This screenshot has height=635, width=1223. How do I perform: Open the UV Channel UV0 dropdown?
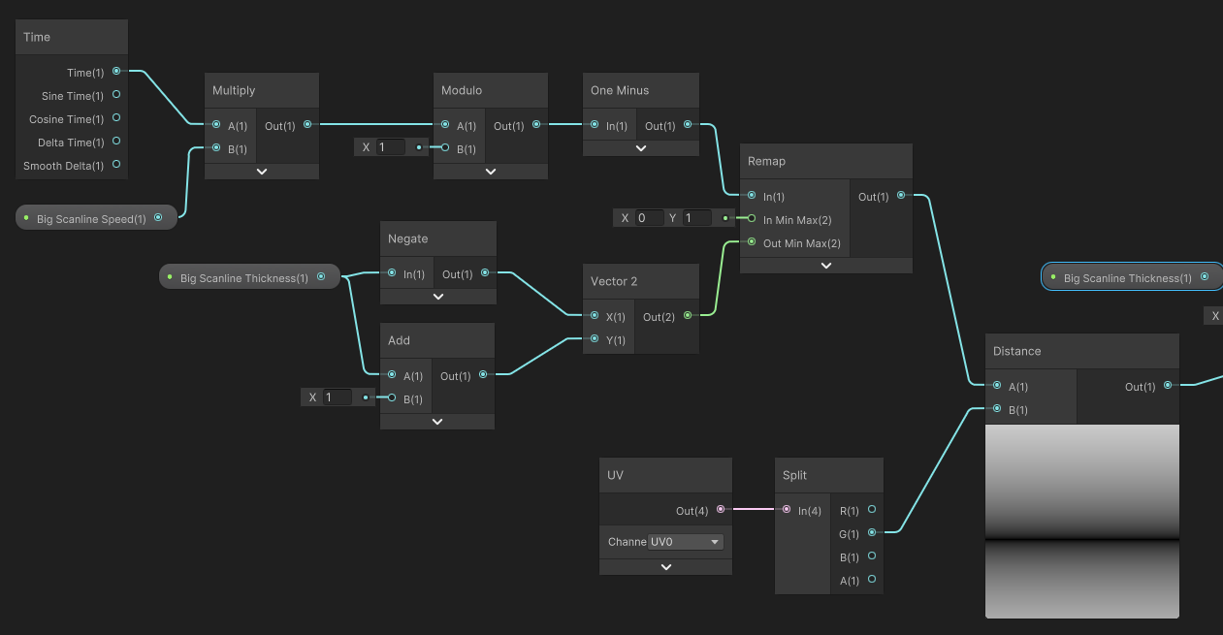click(686, 542)
